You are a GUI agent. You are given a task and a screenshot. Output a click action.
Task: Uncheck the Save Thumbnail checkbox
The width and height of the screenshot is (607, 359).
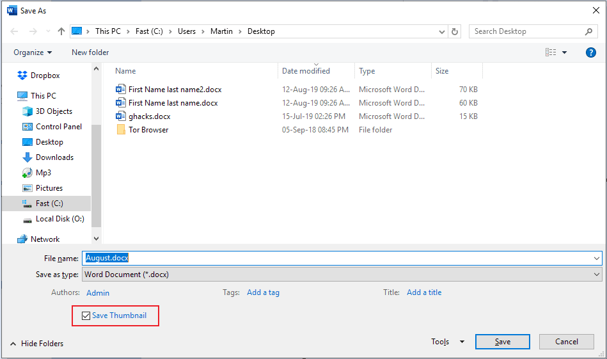[86, 315]
